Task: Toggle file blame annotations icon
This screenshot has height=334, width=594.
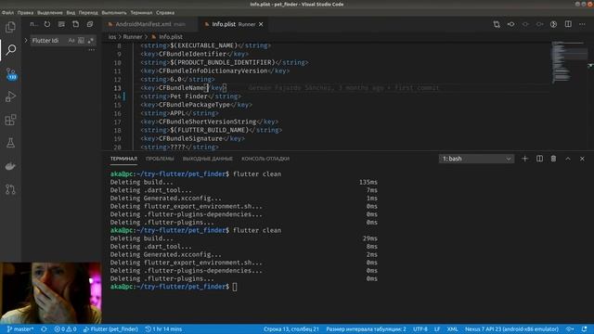Action: (553, 24)
